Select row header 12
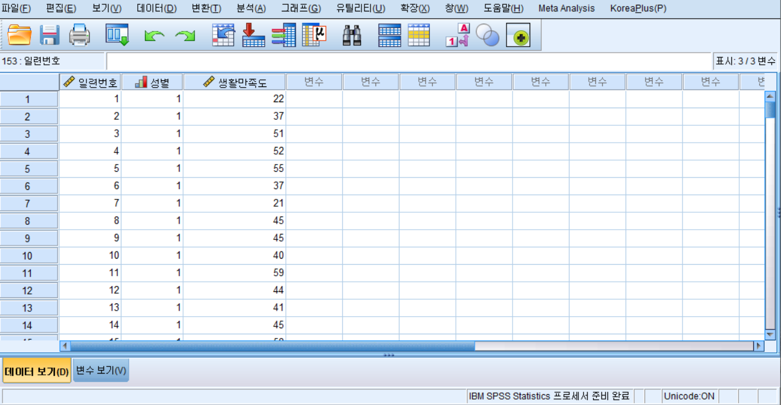This screenshot has height=405, width=781. pos(29,291)
